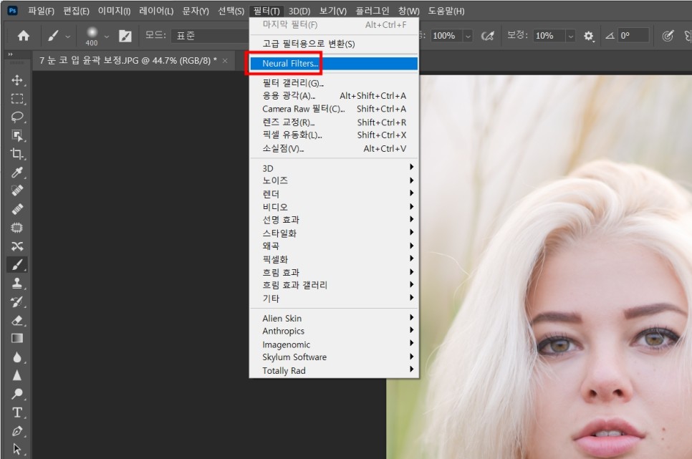Click the brush angle field showing 0°

click(634, 36)
